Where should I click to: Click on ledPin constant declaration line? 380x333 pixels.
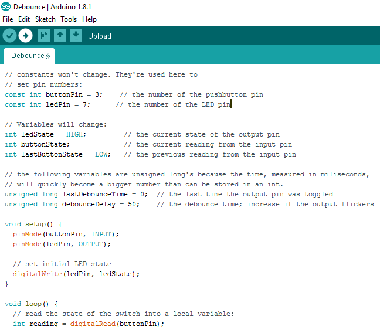coord(118,104)
